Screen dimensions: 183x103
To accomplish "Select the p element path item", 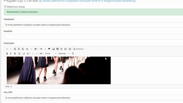I will [11, 86].
